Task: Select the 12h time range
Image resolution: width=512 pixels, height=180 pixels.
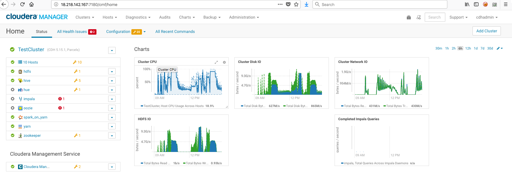Action: tap(468, 48)
